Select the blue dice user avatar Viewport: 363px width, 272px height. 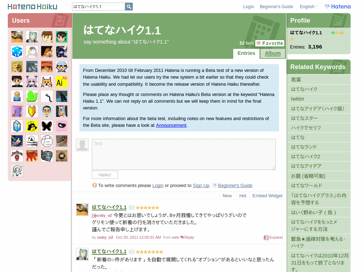coord(17,52)
